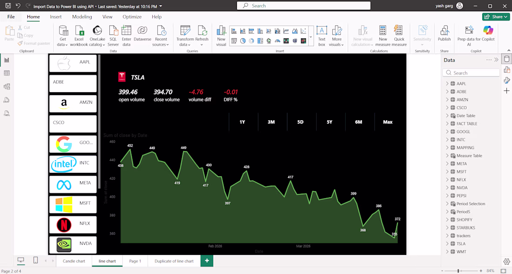The width and height of the screenshot is (512, 274).
Task: Create a Quick measure
Action: point(399,36)
